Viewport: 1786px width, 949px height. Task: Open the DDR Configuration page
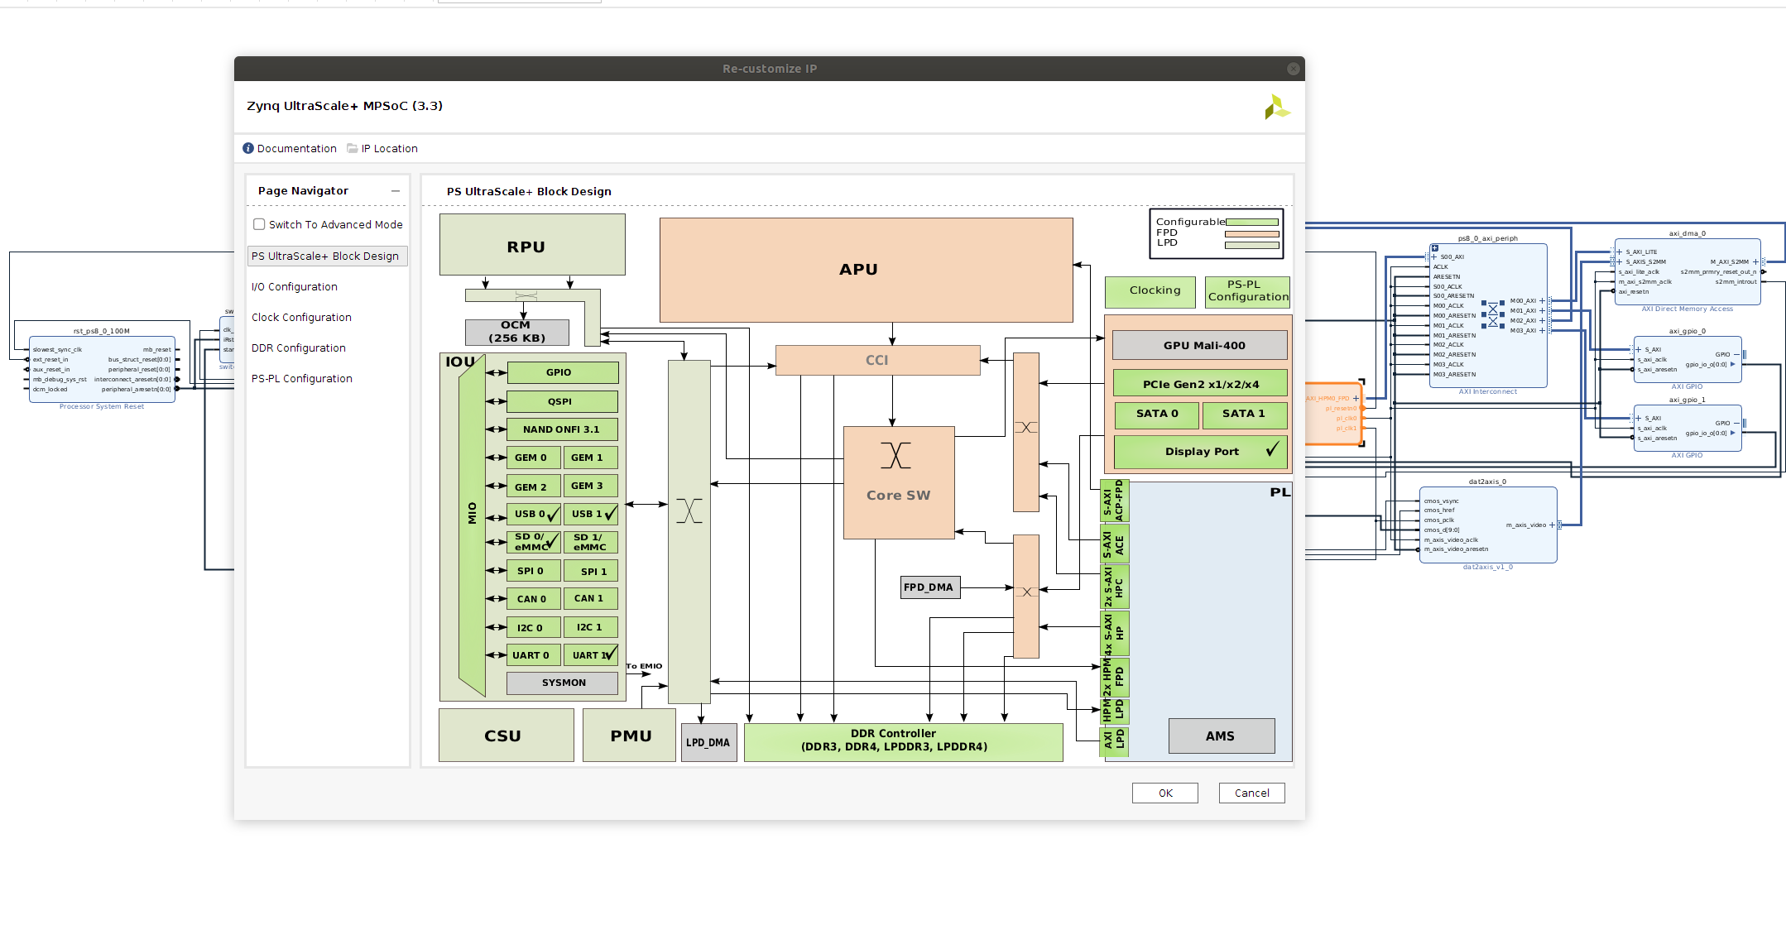[298, 347]
